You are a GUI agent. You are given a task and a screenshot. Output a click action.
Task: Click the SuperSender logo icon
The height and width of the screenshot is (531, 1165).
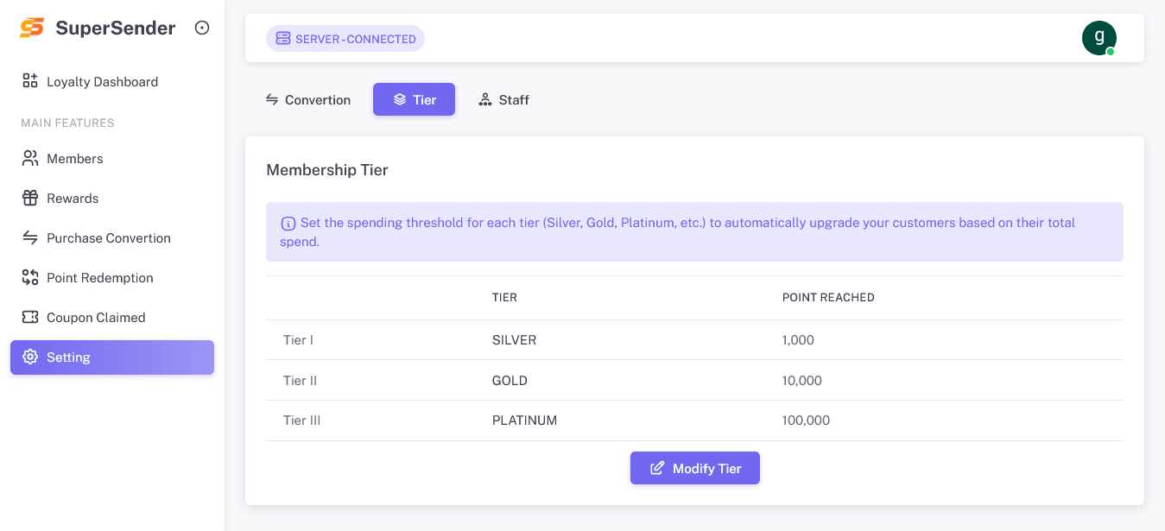32,28
